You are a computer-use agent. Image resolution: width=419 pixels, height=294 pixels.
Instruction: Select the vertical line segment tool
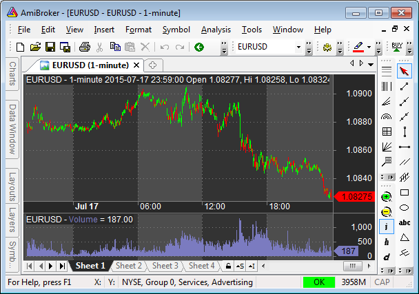click(405, 132)
